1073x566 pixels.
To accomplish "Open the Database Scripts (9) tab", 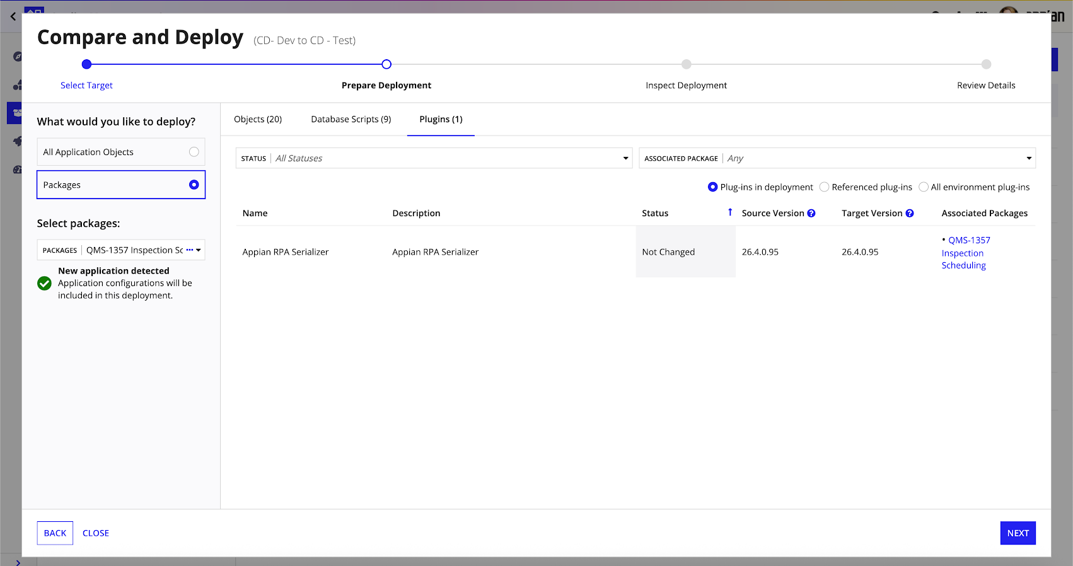I will (x=351, y=119).
